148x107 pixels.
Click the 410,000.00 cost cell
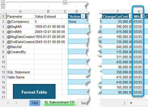tap(118, 82)
